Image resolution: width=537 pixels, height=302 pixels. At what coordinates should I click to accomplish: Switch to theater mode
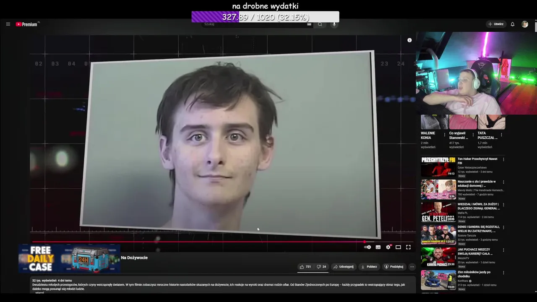(398, 247)
